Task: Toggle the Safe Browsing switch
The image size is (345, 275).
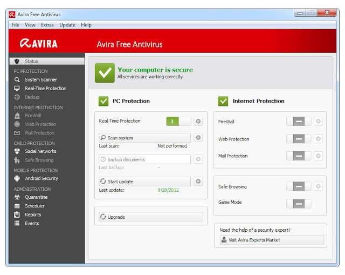Action: [299, 186]
